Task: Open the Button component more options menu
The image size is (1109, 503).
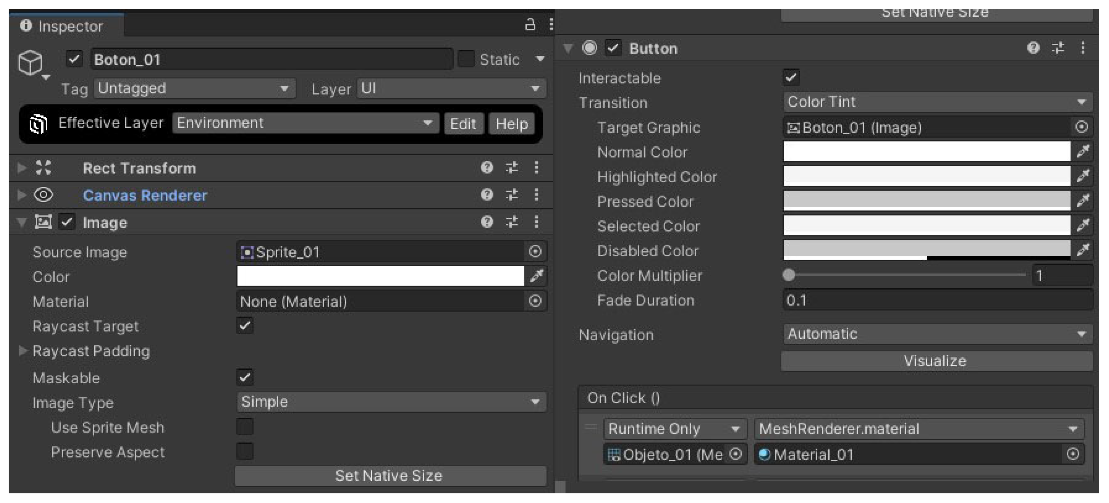Action: 1082,48
